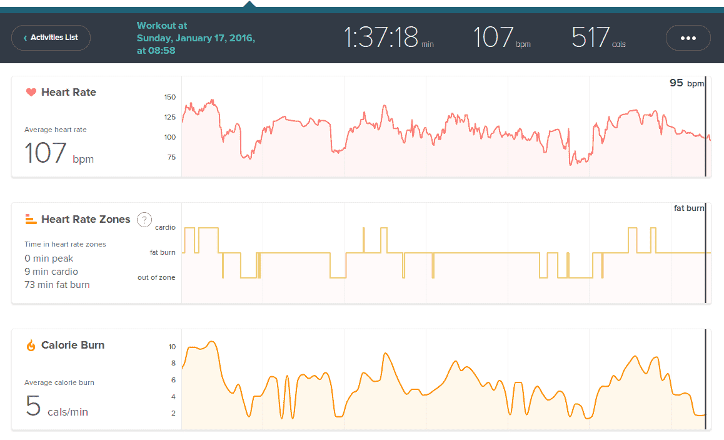Click the workout date and time text
The height and width of the screenshot is (440, 724).
tap(195, 38)
